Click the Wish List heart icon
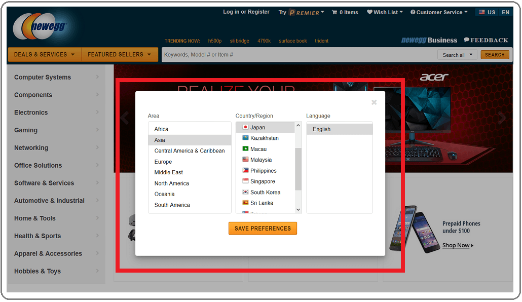 pyautogui.click(x=369, y=12)
